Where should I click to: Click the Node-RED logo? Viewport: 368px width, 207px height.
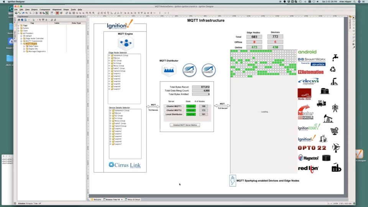304,94
